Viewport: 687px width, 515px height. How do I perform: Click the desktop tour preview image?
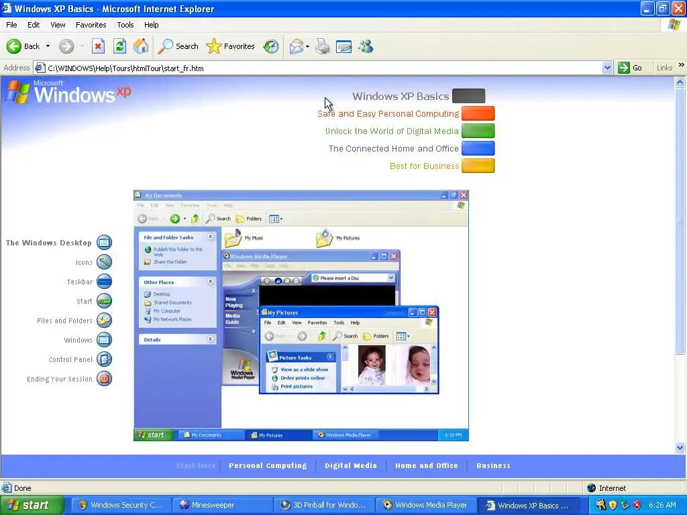tap(301, 315)
